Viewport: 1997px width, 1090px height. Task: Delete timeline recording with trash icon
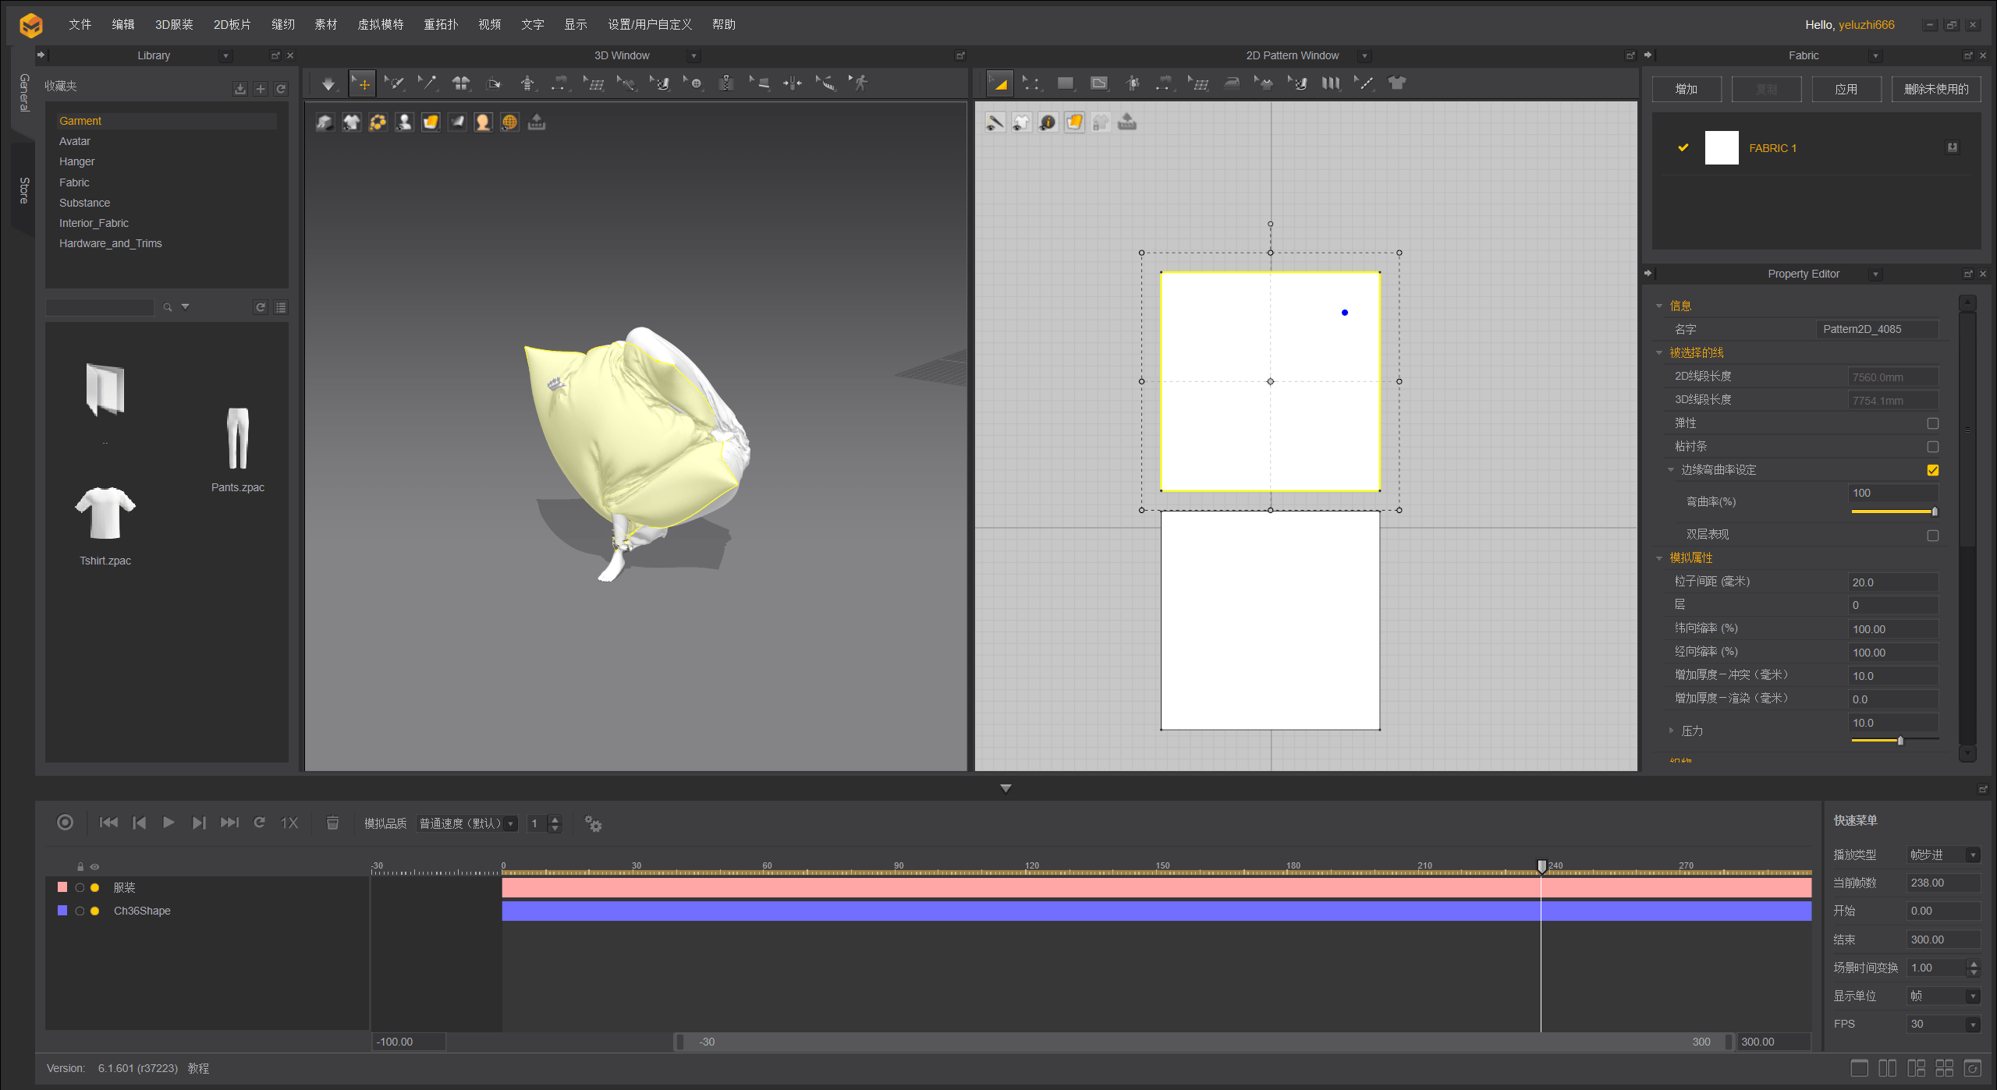[x=332, y=823]
